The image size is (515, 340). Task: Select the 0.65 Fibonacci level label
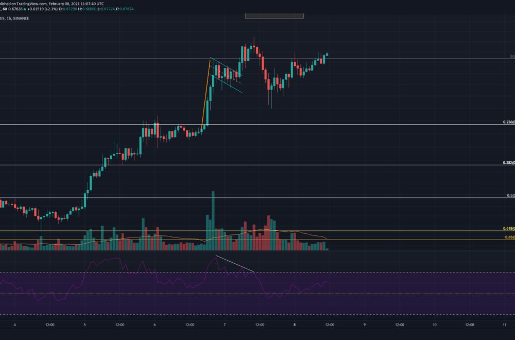[x=510, y=237]
